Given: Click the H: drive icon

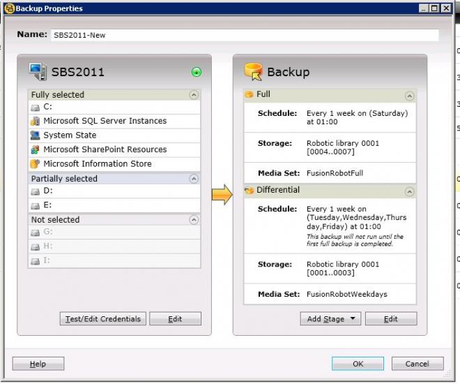Looking at the screenshot, I should tap(36, 246).
